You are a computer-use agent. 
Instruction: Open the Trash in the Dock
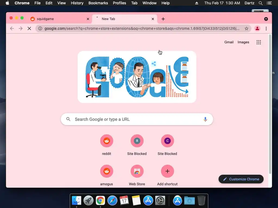pos(201,201)
